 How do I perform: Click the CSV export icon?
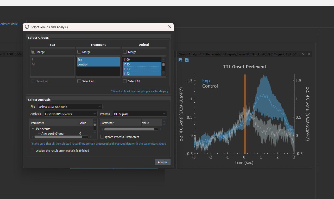click(187, 60)
